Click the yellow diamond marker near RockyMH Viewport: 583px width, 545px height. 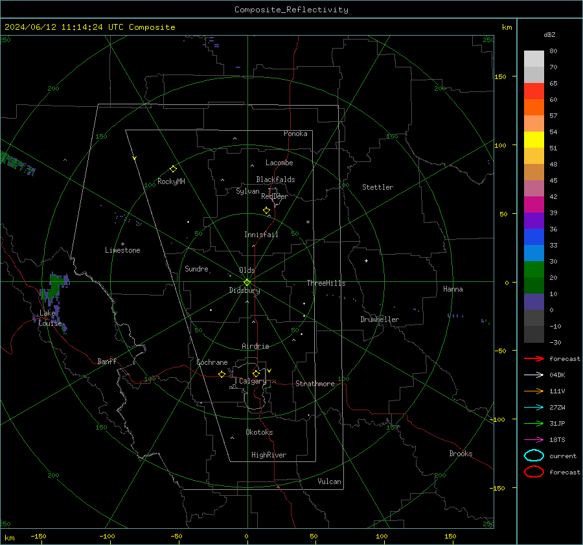click(x=173, y=169)
